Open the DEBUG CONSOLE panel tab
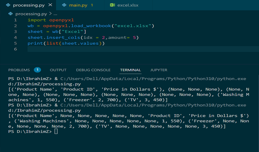This screenshot has height=152, width=259. pyautogui.click(x=93, y=70)
